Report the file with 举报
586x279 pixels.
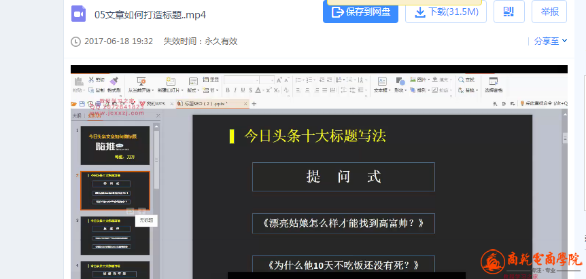click(x=549, y=12)
